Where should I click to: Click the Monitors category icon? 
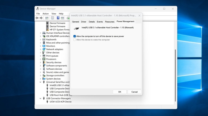click(x=44, y=46)
